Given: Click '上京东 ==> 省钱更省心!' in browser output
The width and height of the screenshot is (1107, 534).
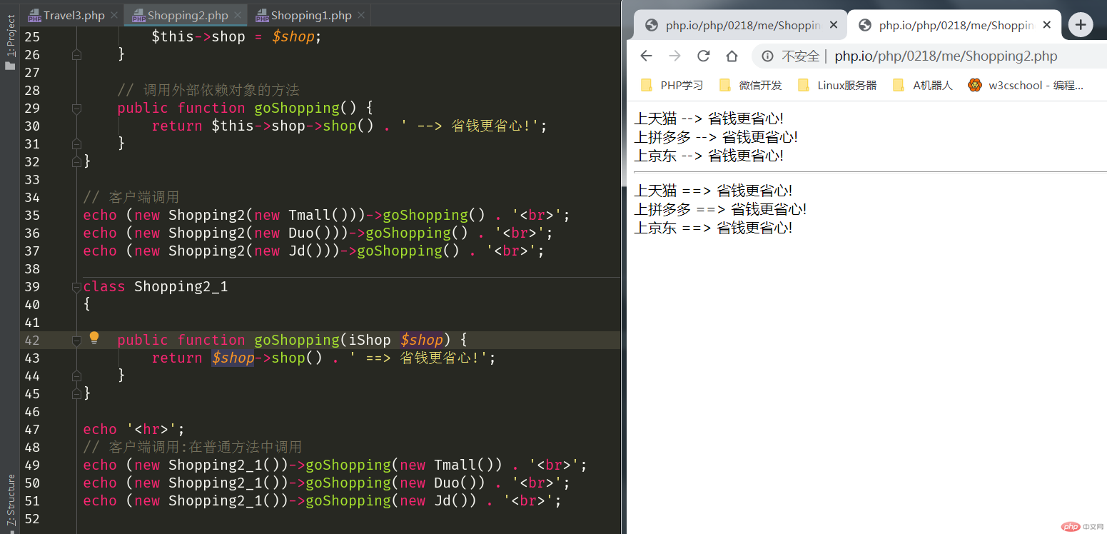Looking at the screenshot, I should pyautogui.click(x=713, y=228).
